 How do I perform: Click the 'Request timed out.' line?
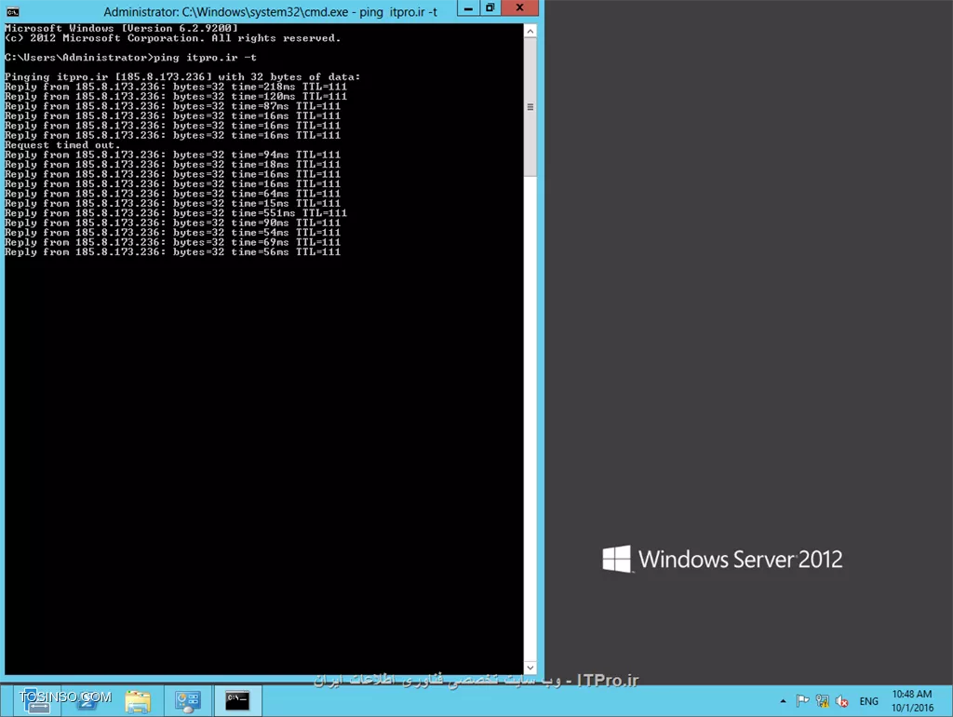pyautogui.click(x=62, y=144)
